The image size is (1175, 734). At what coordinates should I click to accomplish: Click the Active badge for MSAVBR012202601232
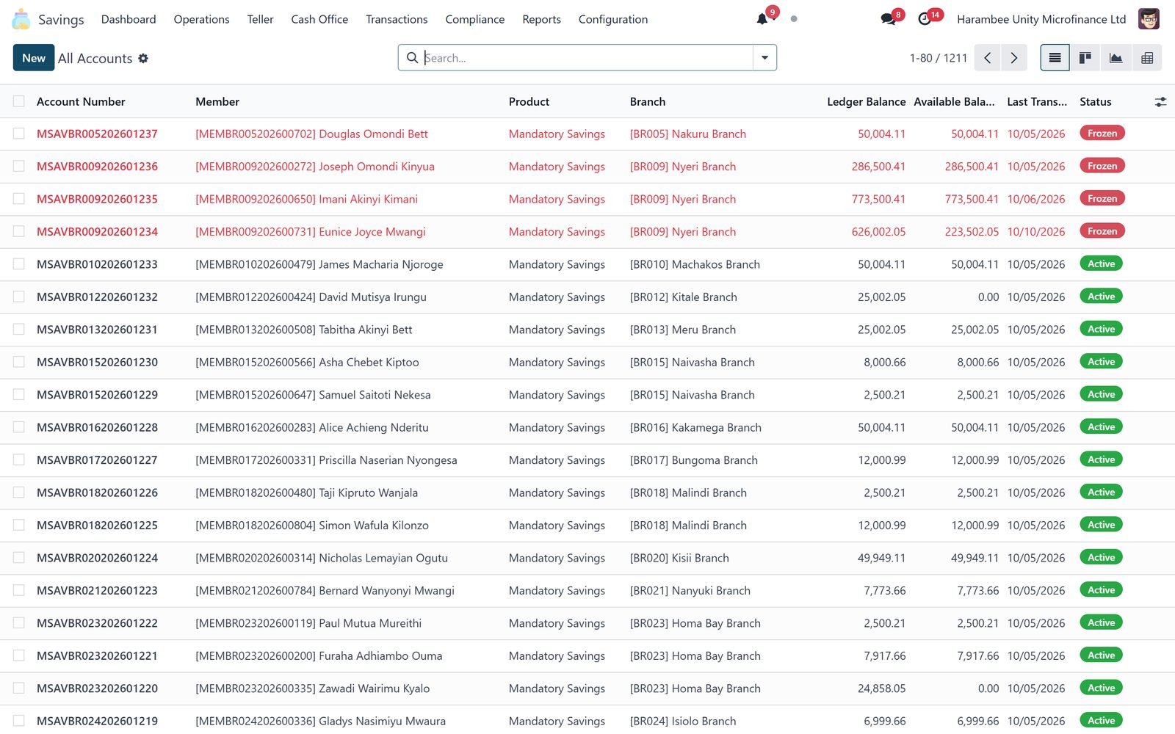click(x=1101, y=297)
